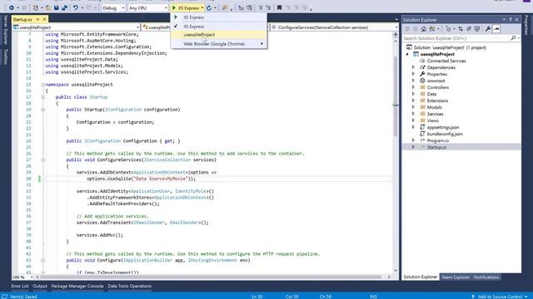Click Add to Source Control in status bar
Viewport: 533px width, 299px height.
(x=500, y=297)
